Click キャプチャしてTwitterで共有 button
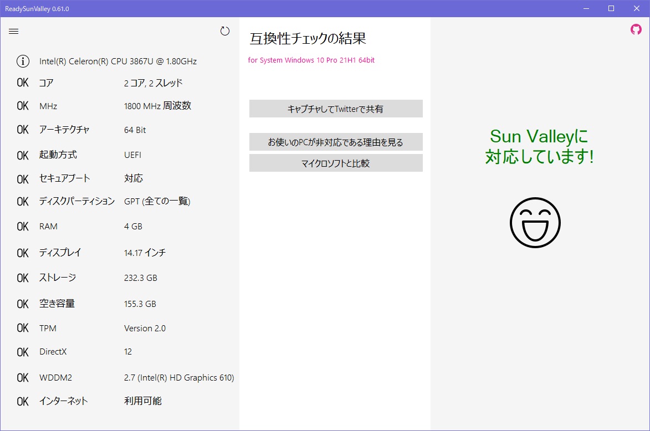The height and width of the screenshot is (431, 650). pos(336,109)
